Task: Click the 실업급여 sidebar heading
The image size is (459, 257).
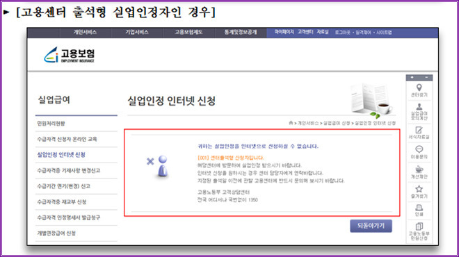Action: coord(54,100)
